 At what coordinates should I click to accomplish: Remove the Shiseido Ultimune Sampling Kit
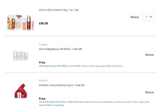[x=149, y=92]
